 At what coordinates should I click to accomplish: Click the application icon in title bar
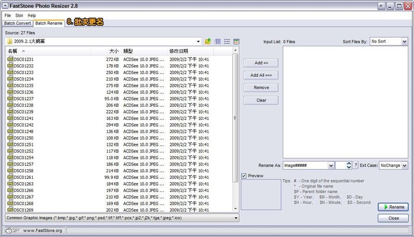5,6
